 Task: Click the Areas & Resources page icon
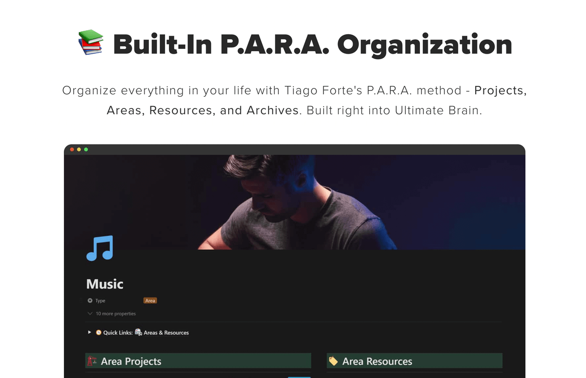pos(139,333)
